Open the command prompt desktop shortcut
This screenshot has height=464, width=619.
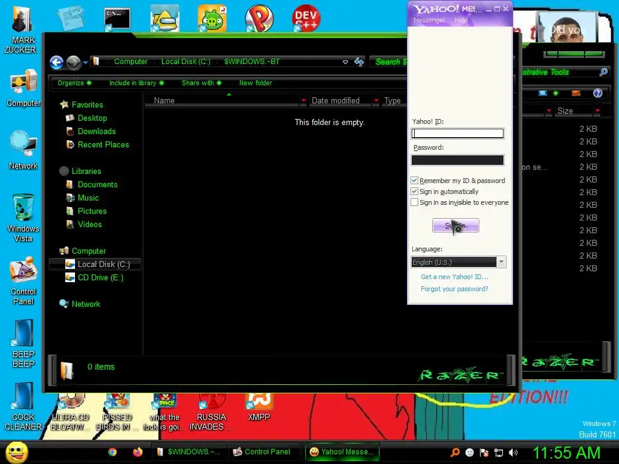(117, 19)
